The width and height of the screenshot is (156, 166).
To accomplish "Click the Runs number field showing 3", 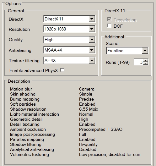I will click(139, 62).
